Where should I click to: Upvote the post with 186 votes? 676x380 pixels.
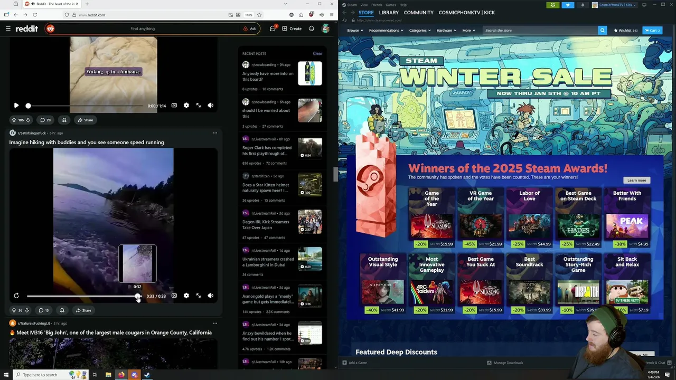coord(14,120)
